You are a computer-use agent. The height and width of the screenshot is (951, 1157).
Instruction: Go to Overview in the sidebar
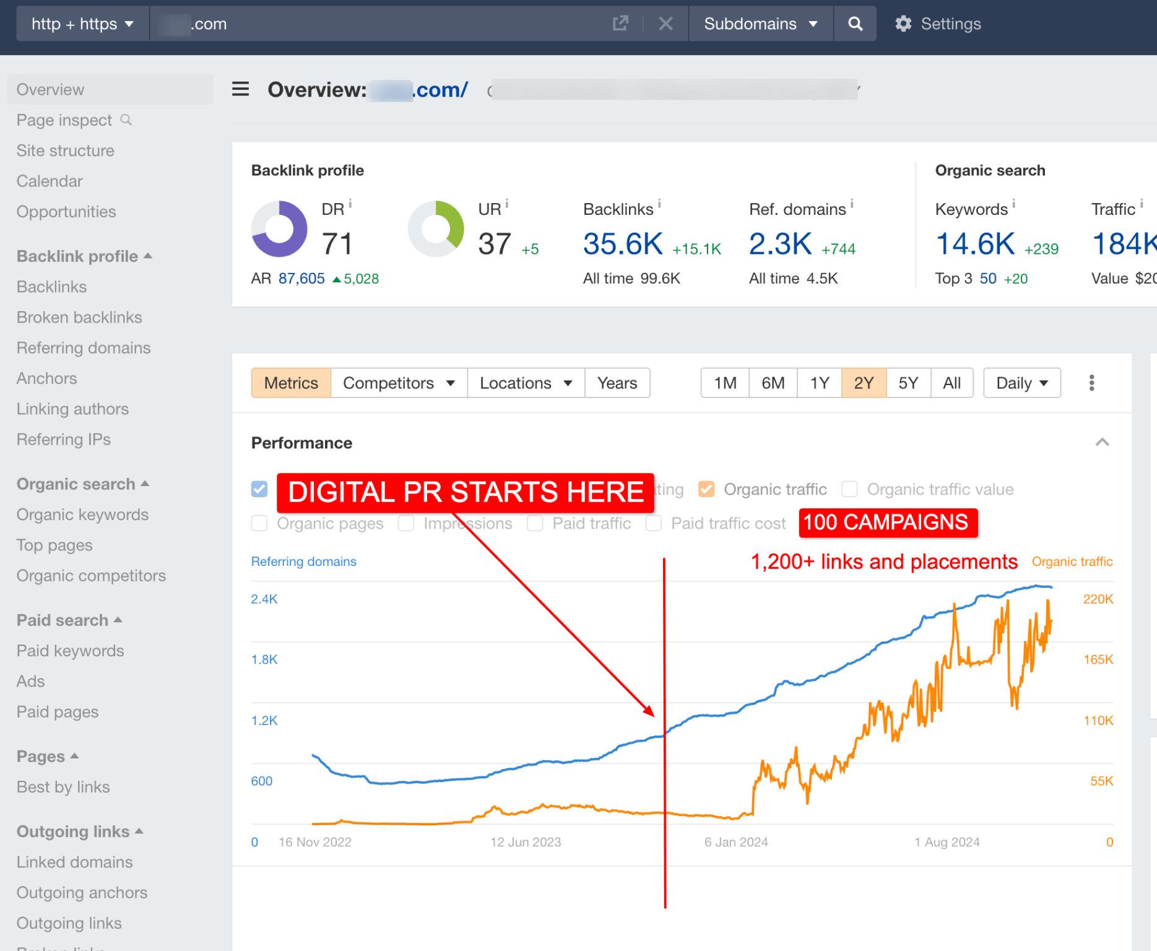(x=110, y=89)
